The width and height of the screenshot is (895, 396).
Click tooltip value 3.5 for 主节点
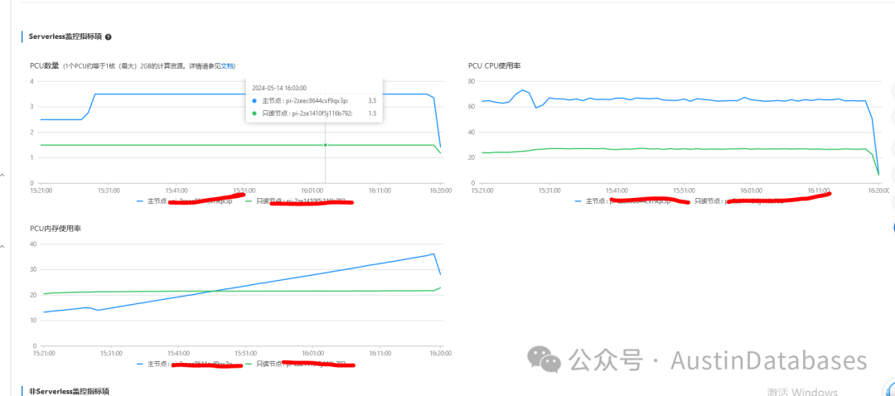[372, 100]
